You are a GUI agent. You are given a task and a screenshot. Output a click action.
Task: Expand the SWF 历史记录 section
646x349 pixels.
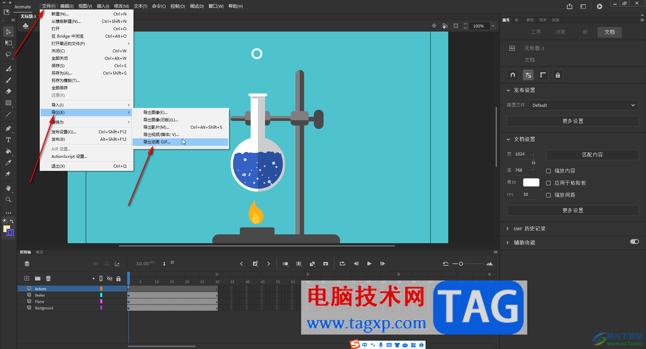coord(508,229)
